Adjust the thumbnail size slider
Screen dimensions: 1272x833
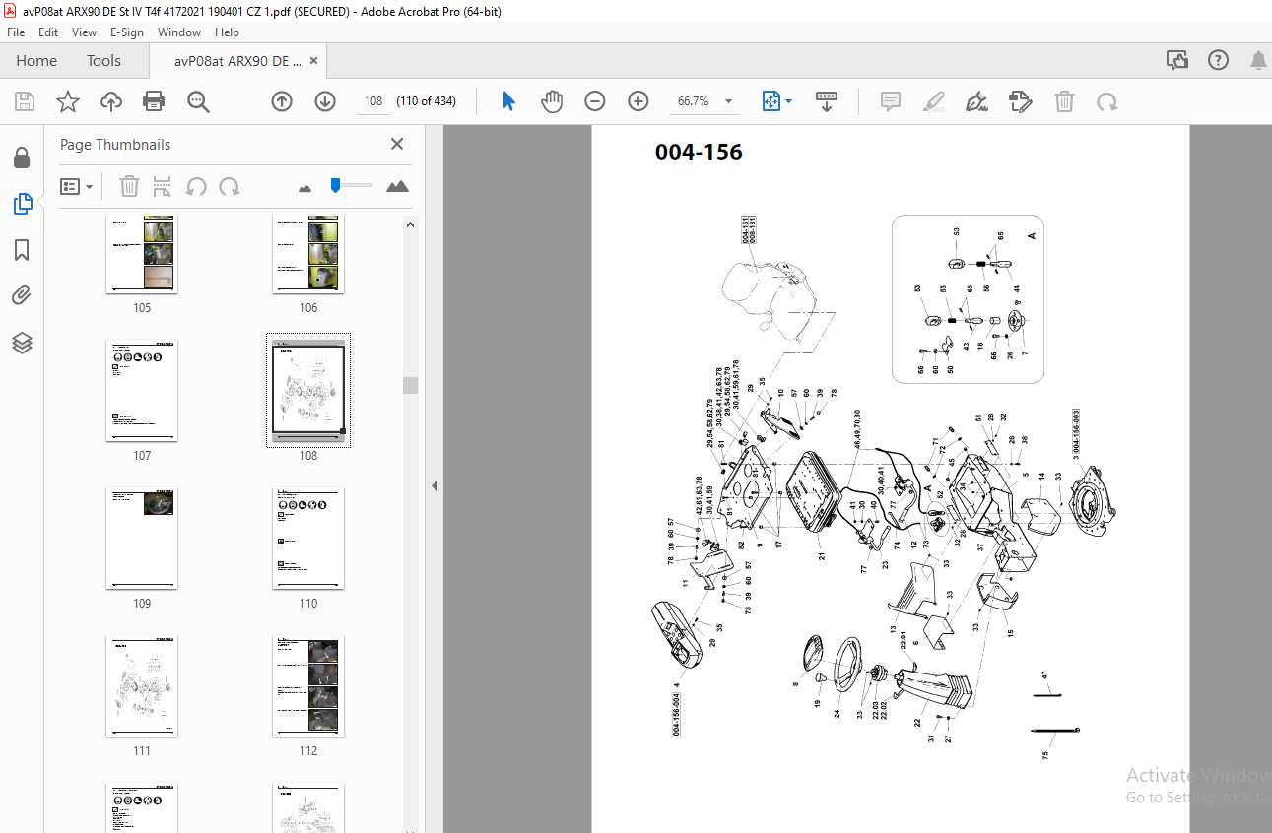(x=336, y=184)
